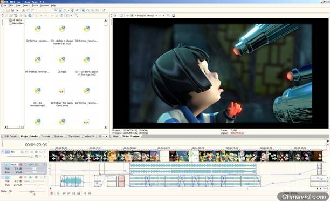This screenshot has height=201, width=330.
Task: Click Preview on External Monitor icon
Action: point(121,15)
